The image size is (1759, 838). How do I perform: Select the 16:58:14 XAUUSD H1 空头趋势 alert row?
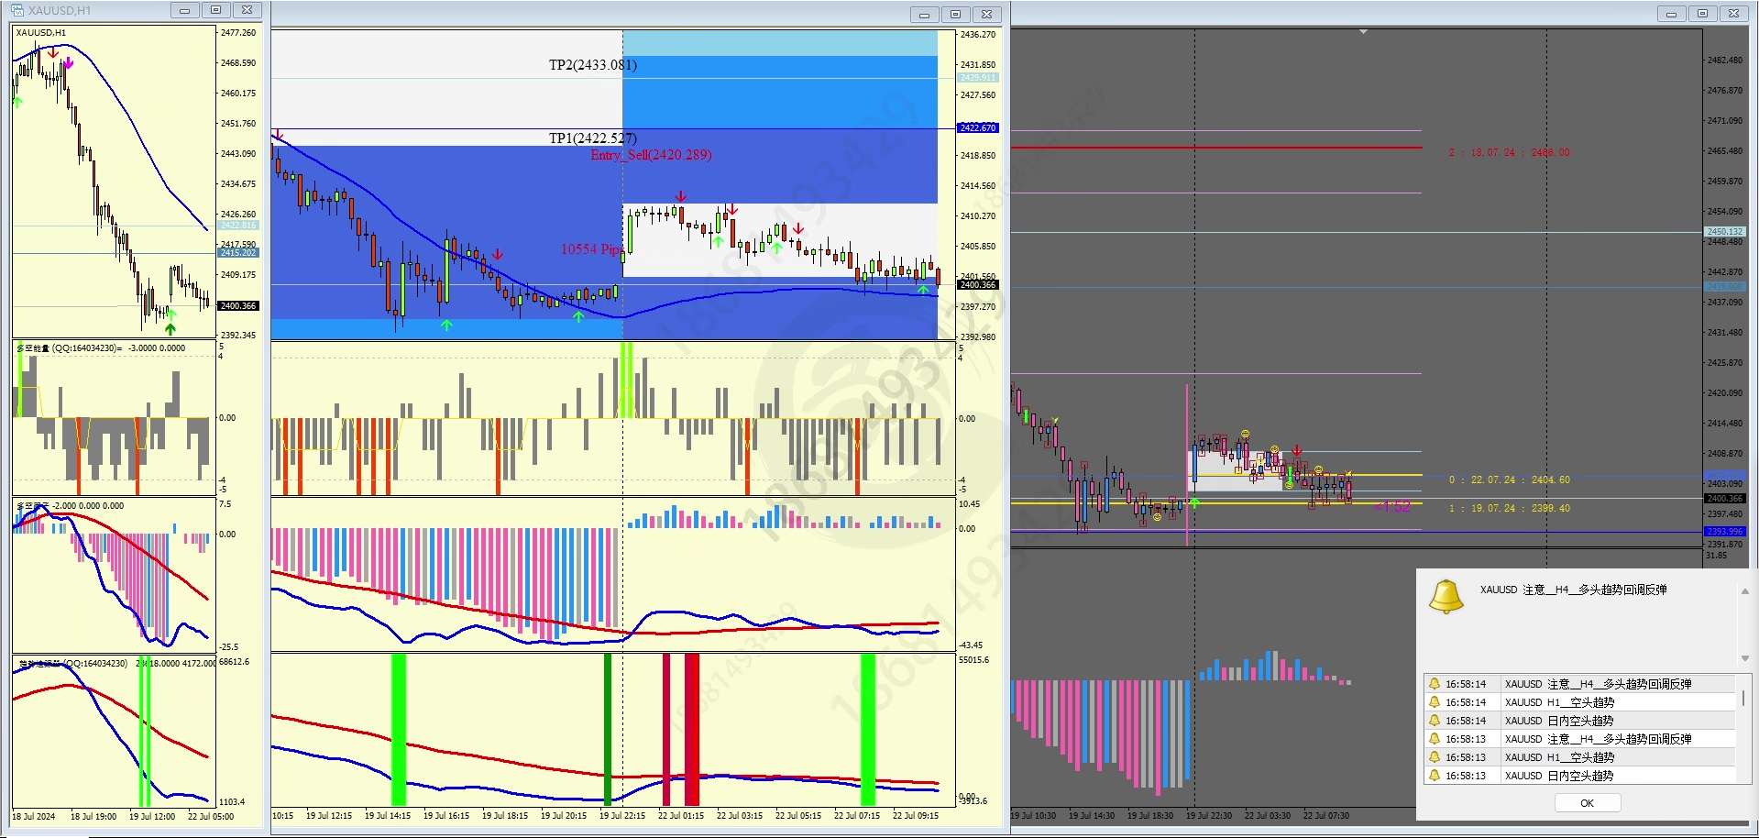1579,702
